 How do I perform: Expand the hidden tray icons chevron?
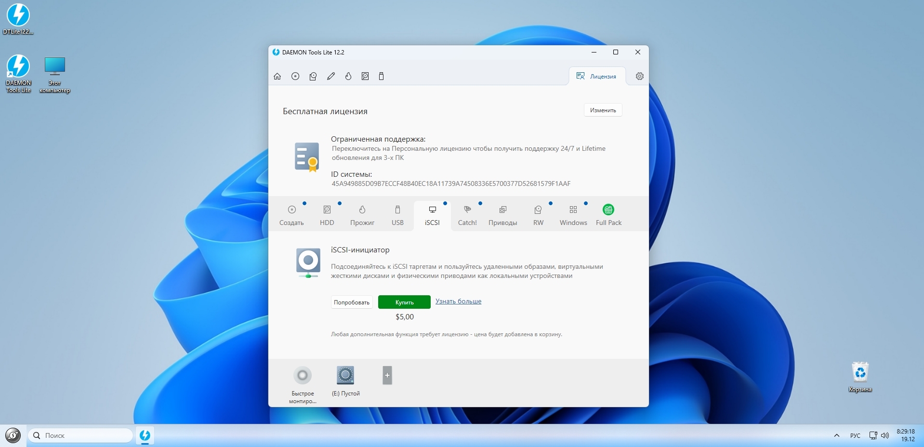(x=837, y=435)
